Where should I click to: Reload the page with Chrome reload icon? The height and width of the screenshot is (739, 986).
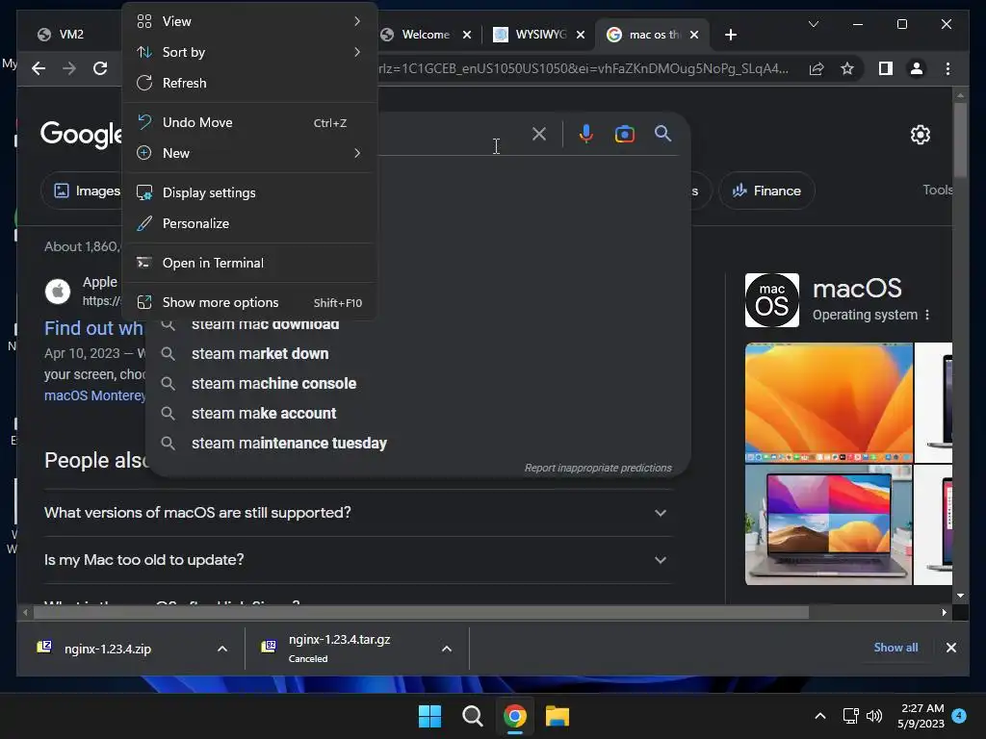pos(100,68)
